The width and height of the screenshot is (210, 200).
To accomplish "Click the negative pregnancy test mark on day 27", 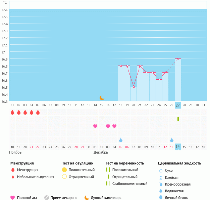I will pos(178,119).
